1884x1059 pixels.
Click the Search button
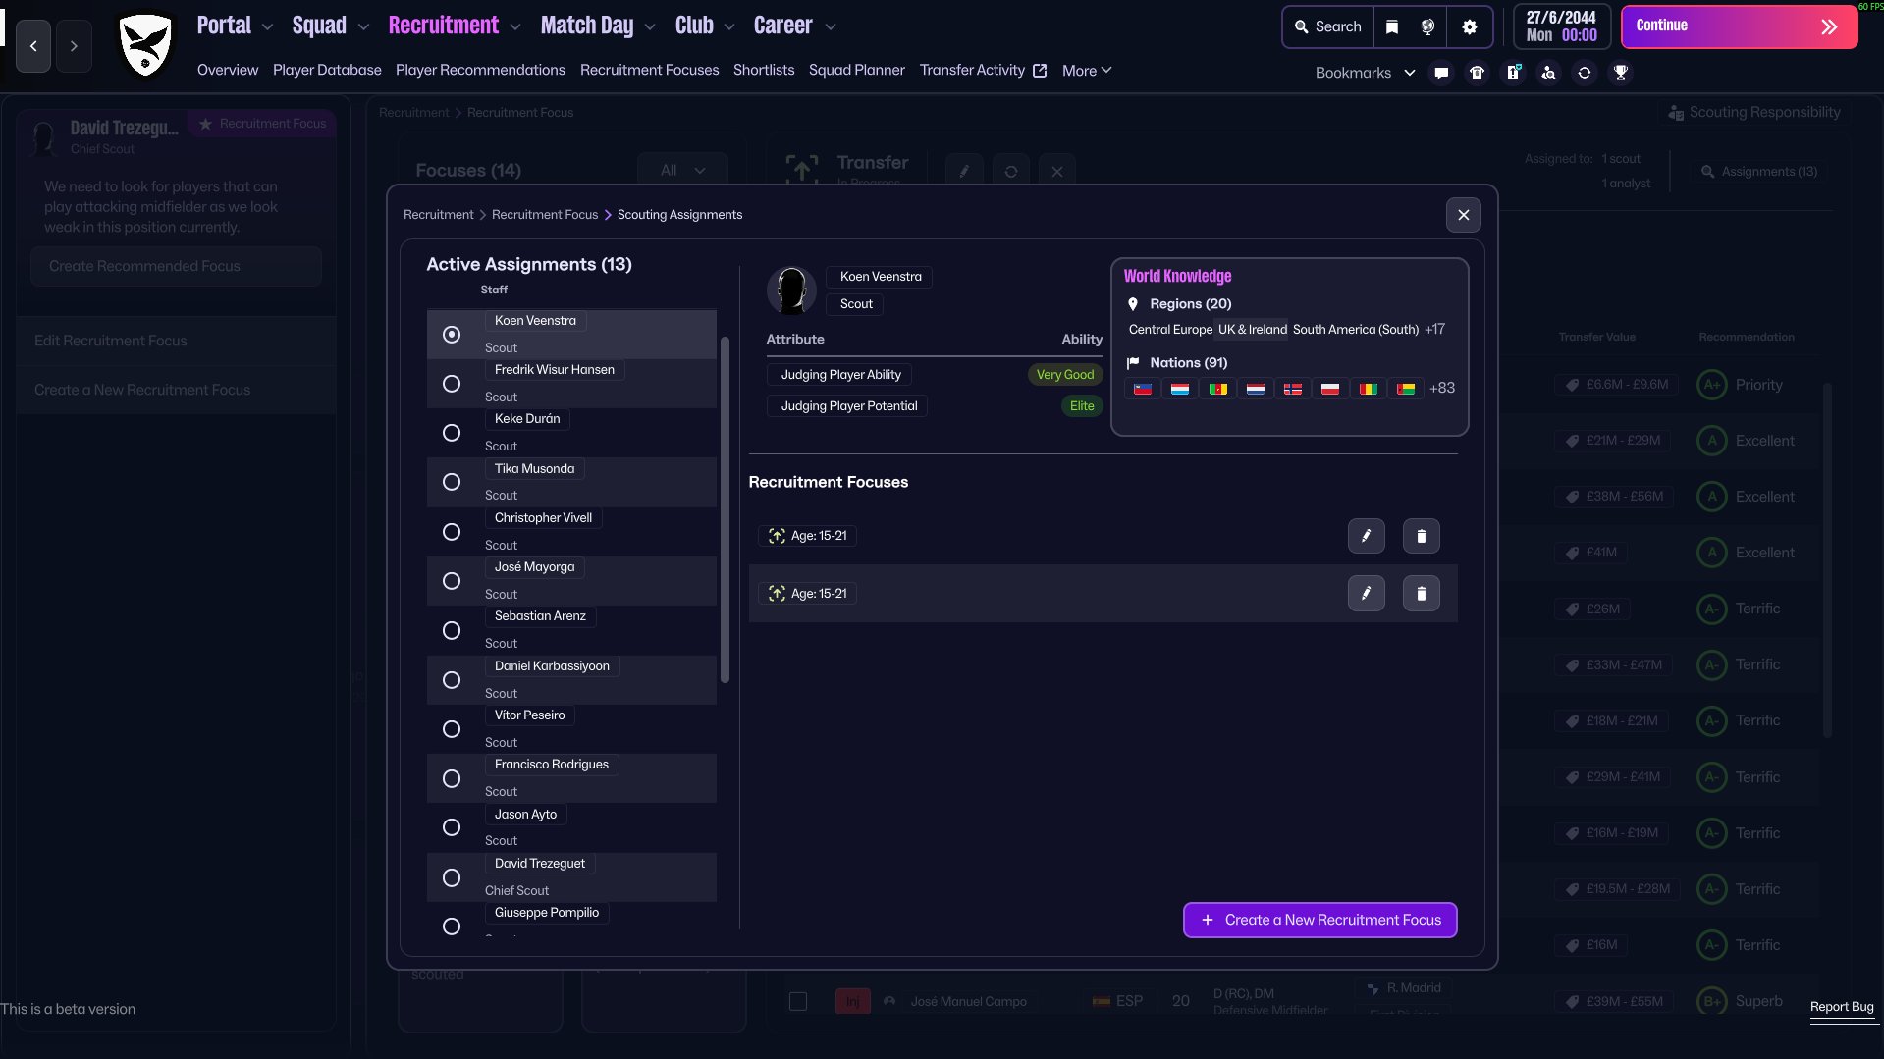[x=1327, y=26]
